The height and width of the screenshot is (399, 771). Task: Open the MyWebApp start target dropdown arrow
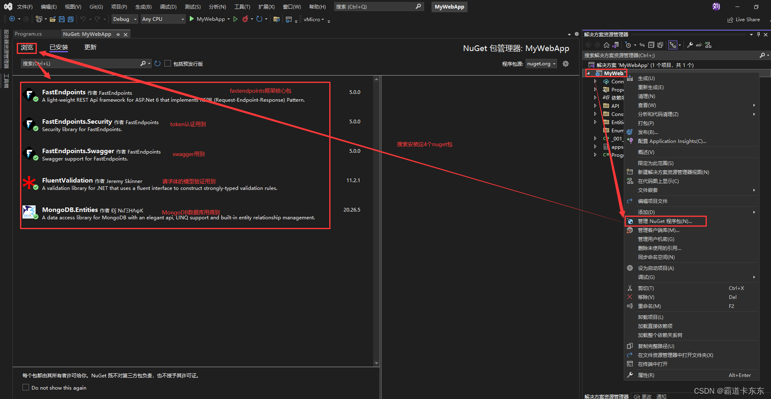(228, 19)
